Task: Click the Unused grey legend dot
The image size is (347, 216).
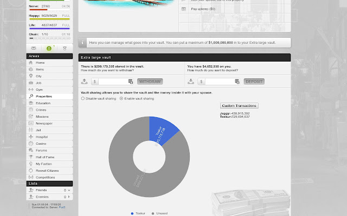Action: 153,213
